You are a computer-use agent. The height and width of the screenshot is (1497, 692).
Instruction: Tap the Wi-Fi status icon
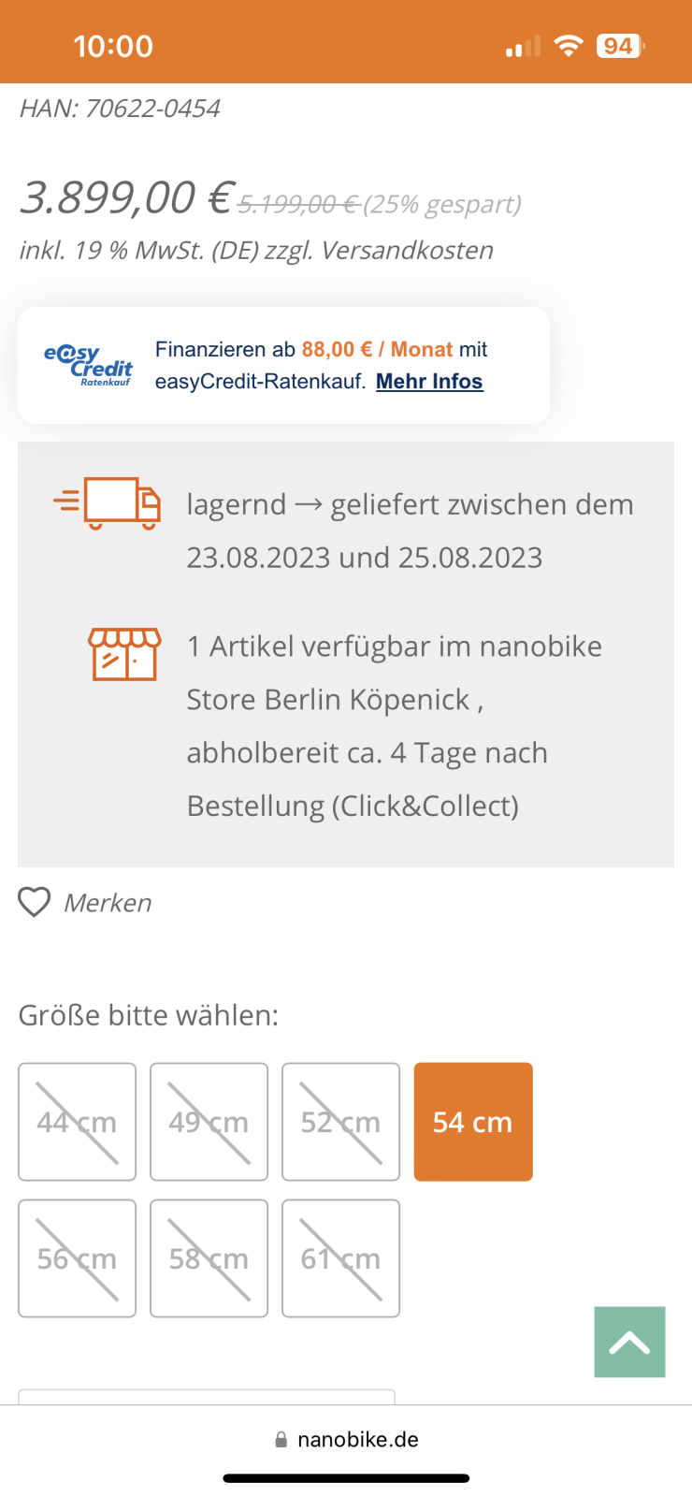point(568,46)
